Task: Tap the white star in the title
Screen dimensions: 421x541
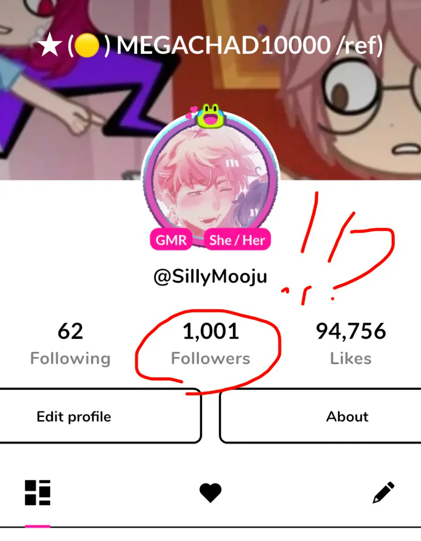Action: (x=49, y=45)
